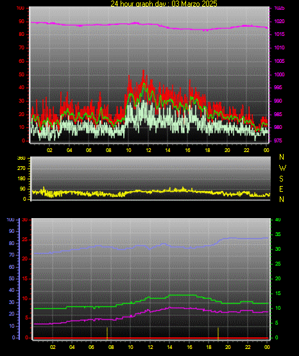Click the yellow dotted marker at hour 19
This screenshot has height=356, width=299.
pyautogui.click(x=218, y=333)
